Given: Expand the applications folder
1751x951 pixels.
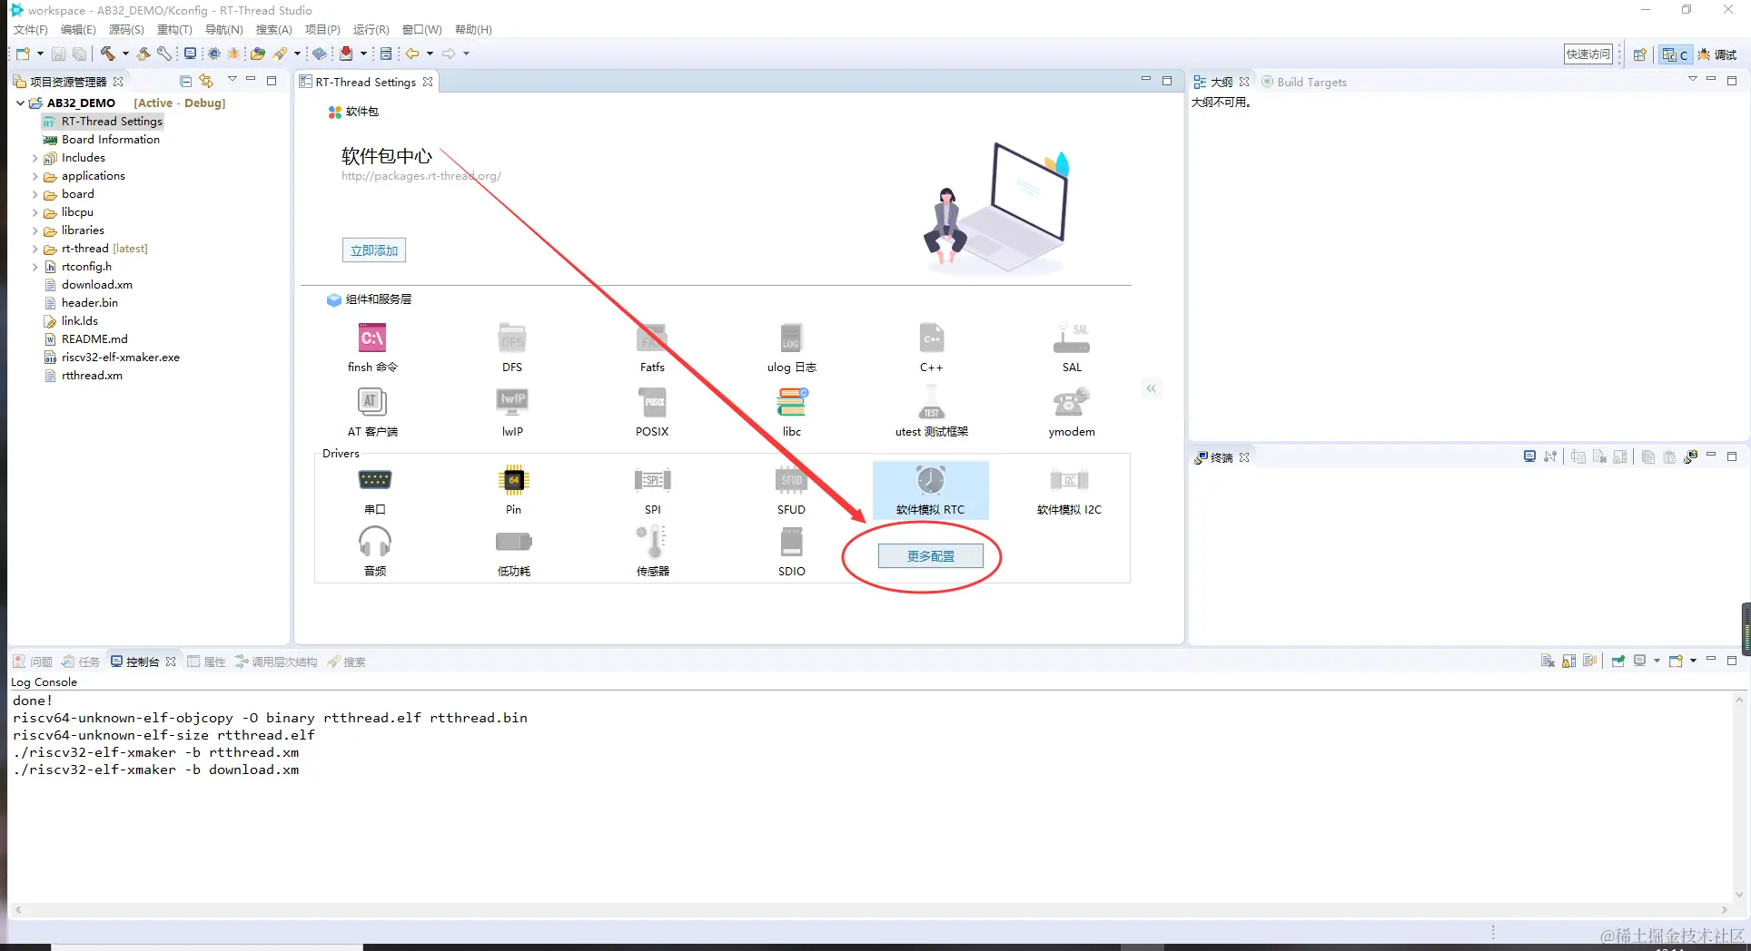Looking at the screenshot, I should click(x=35, y=176).
